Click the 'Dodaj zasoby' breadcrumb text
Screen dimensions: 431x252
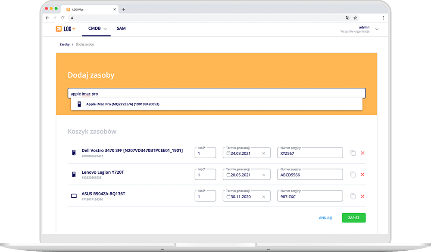point(84,44)
